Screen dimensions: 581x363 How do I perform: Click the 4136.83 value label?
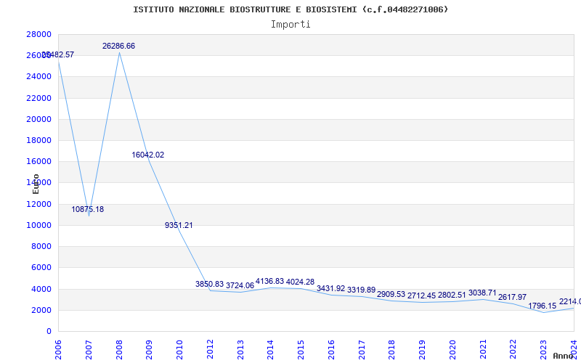[269, 281]
